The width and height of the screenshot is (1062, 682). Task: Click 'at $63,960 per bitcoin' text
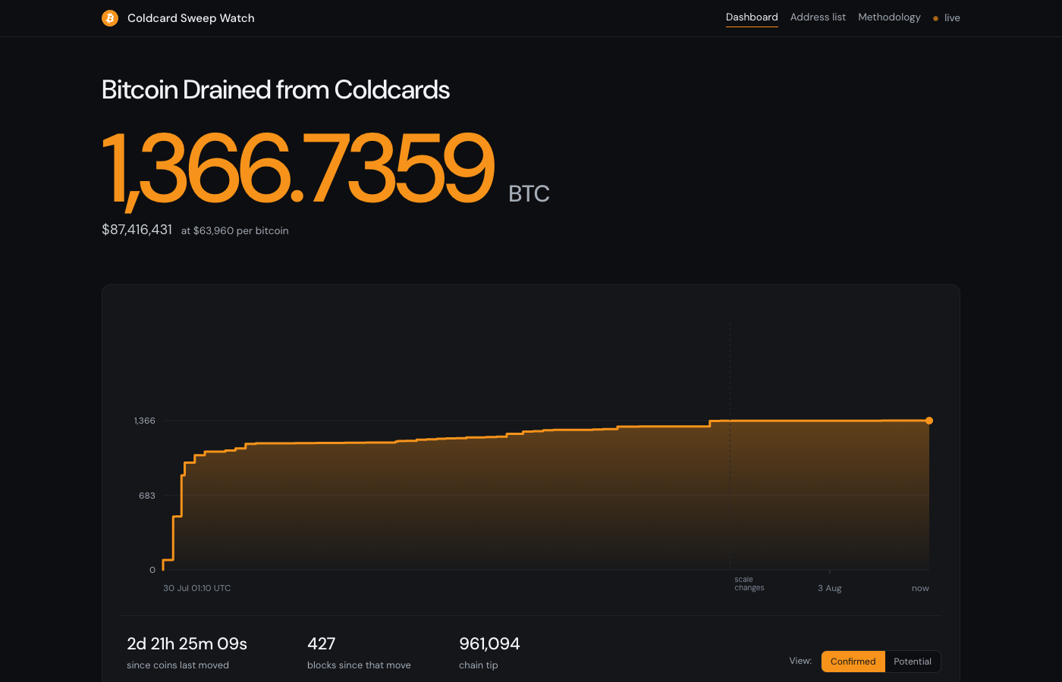(234, 230)
